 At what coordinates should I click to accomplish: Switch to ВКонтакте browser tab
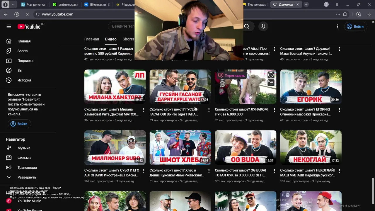point(97,4)
